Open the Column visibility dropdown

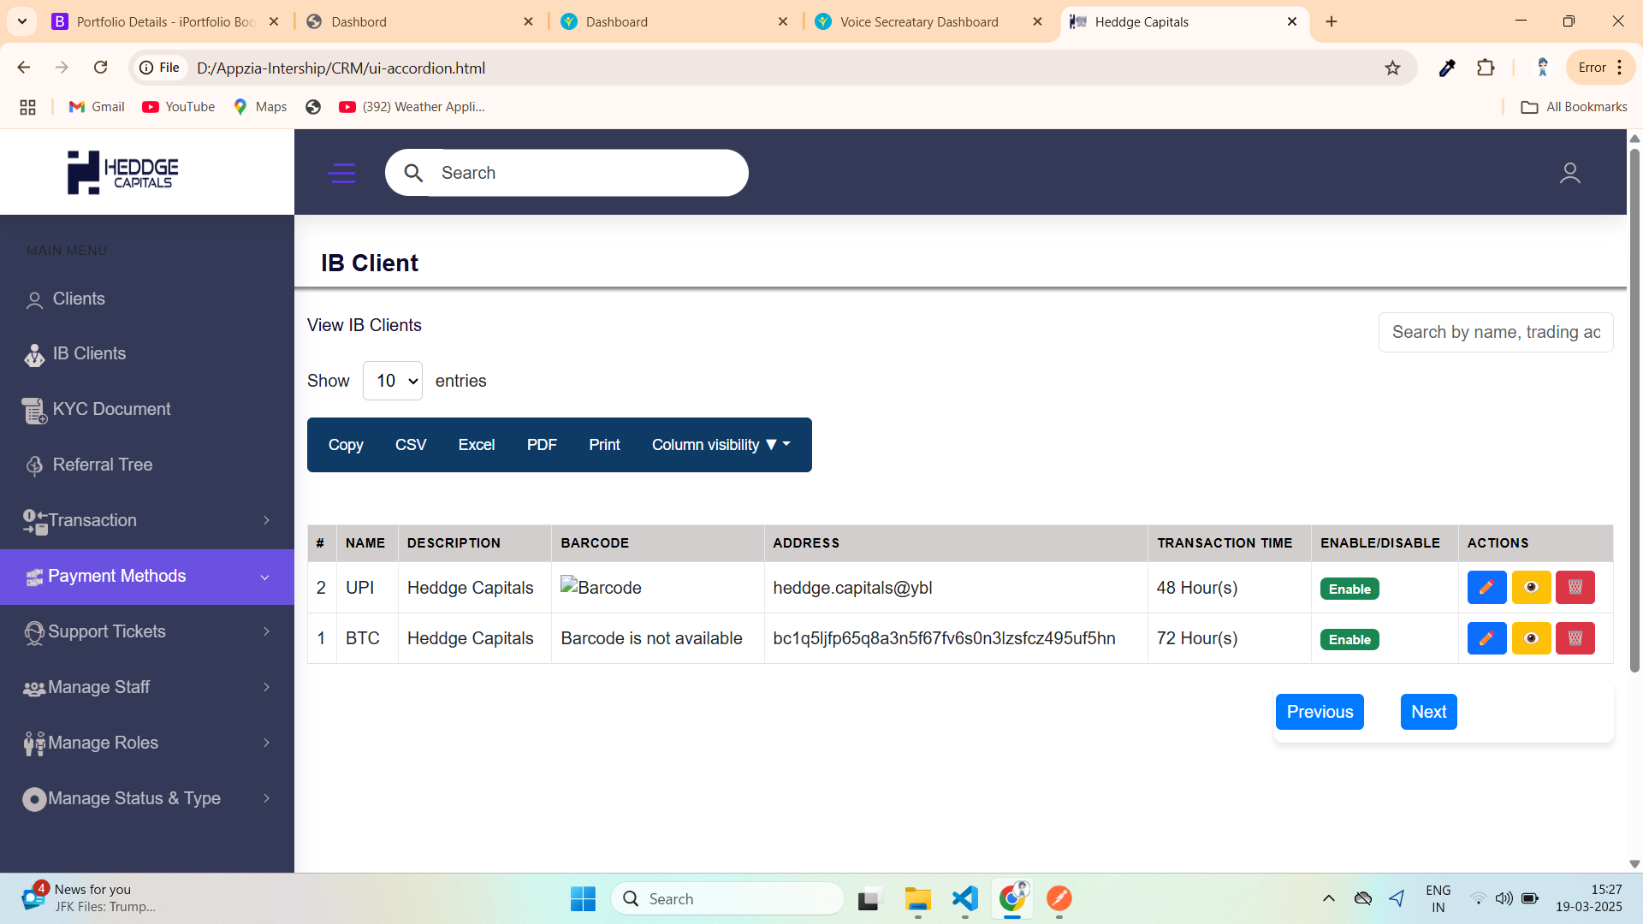coord(721,445)
